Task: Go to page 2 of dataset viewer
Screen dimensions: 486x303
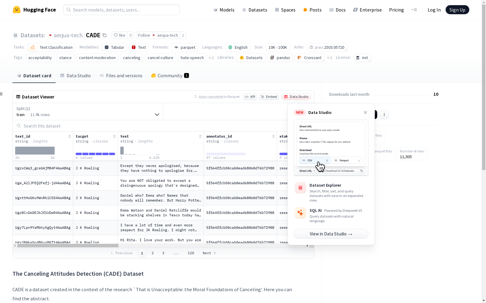Action: tap(152, 253)
